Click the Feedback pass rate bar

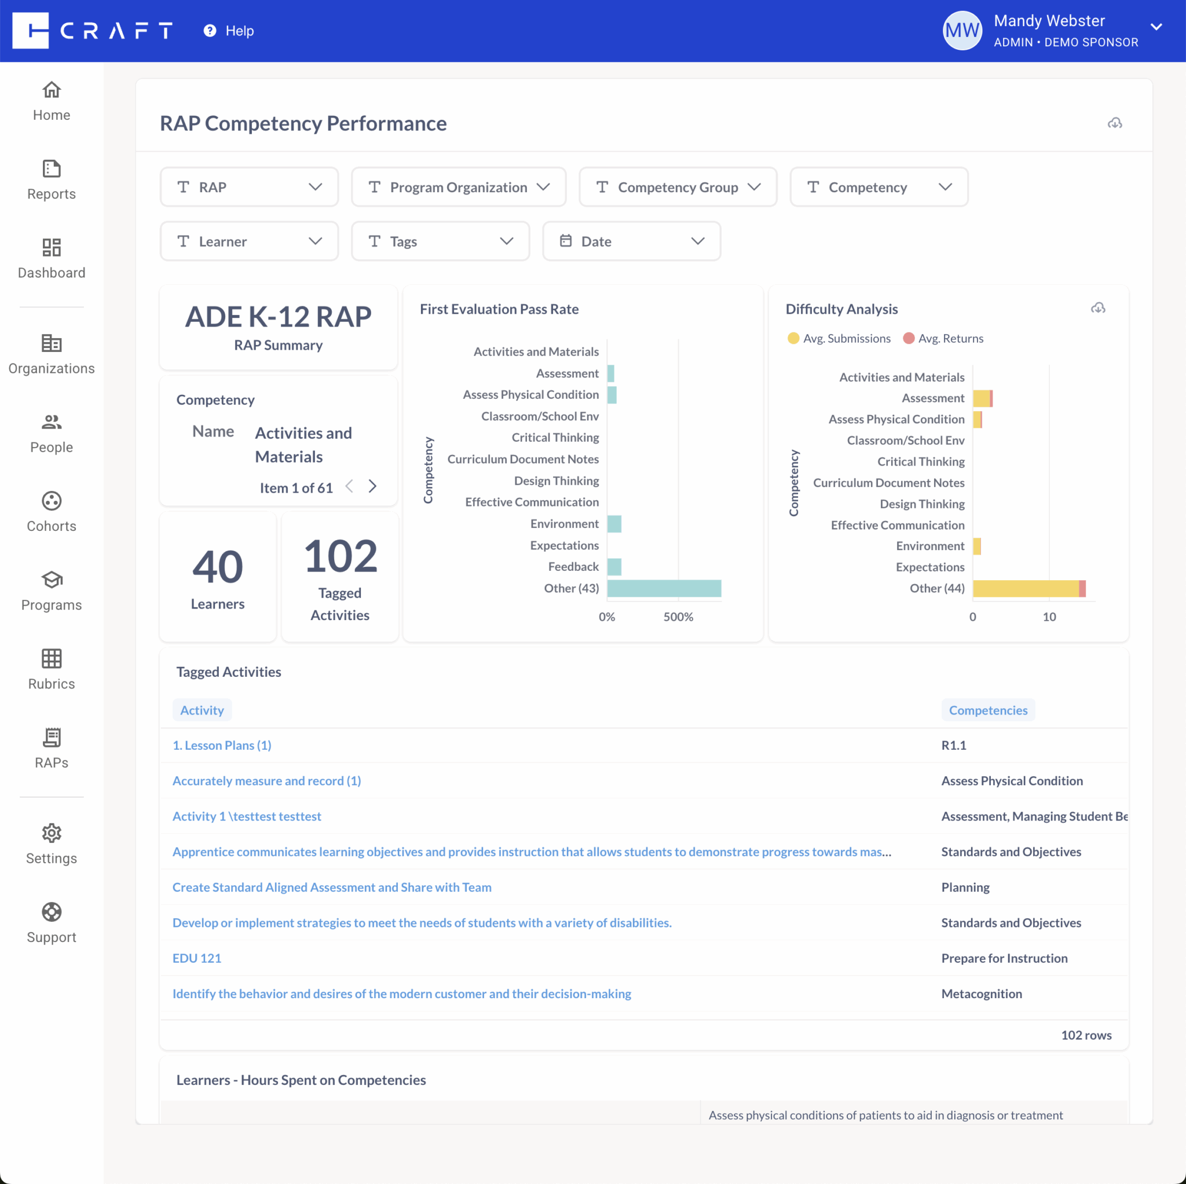click(x=614, y=567)
